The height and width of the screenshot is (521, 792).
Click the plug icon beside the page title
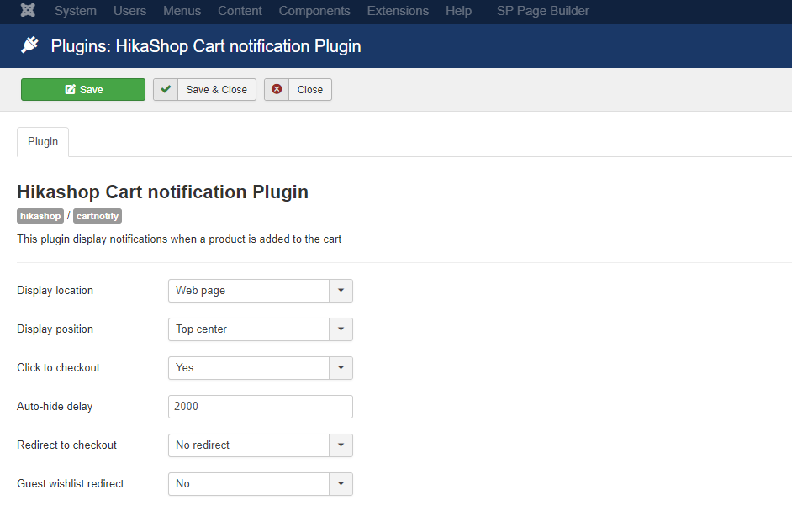pyautogui.click(x=30, y=46)
